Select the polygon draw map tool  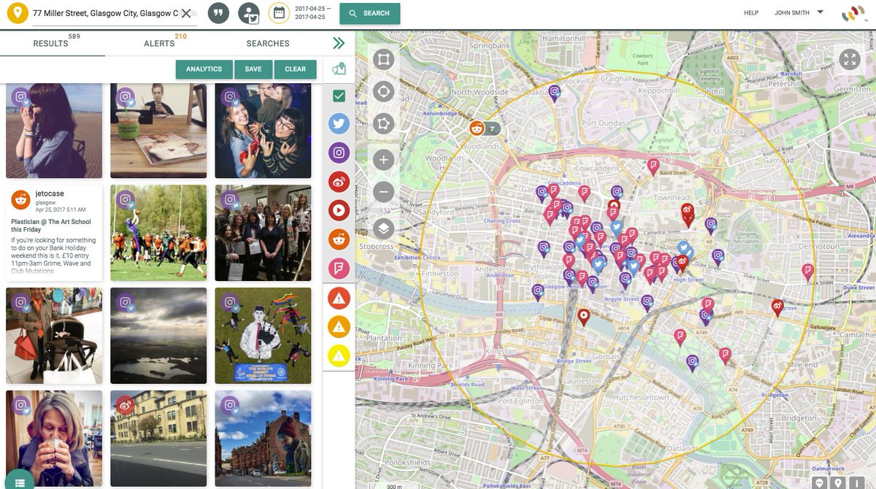[x=383, y=123]
